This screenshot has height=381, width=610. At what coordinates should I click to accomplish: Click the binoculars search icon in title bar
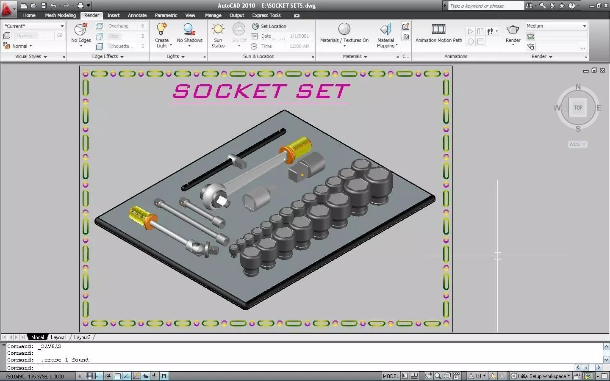click(529, 6)
